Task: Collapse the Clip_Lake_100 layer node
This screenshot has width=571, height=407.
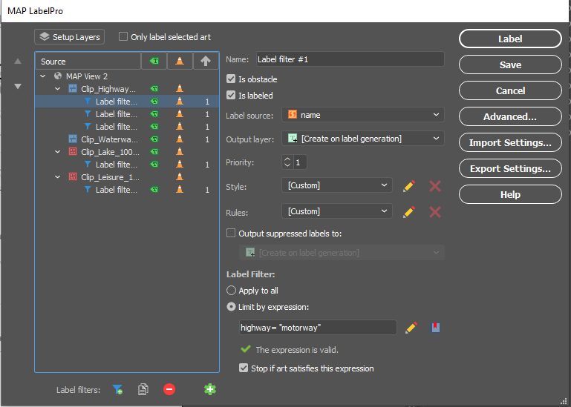Action: tap(57, 152)
